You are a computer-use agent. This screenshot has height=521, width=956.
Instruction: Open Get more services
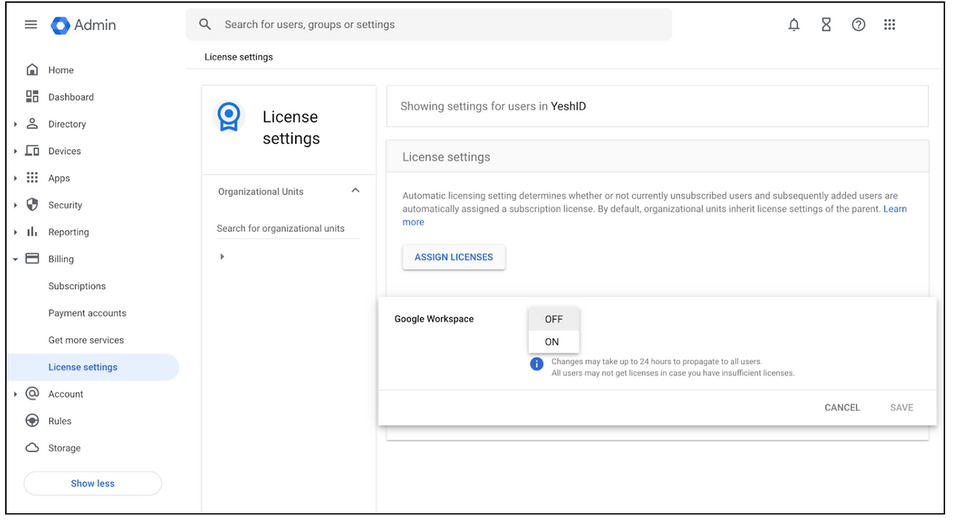point(86,340)
